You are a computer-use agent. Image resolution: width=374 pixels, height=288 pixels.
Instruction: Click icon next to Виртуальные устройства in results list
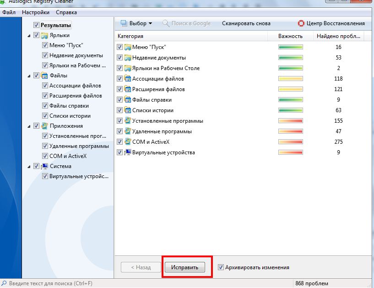tap(128, 152)
